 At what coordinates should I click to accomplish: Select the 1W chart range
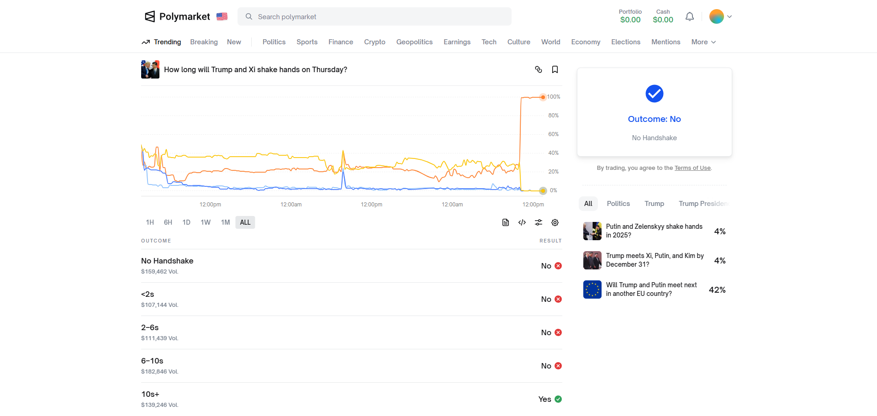pos(206,222)
